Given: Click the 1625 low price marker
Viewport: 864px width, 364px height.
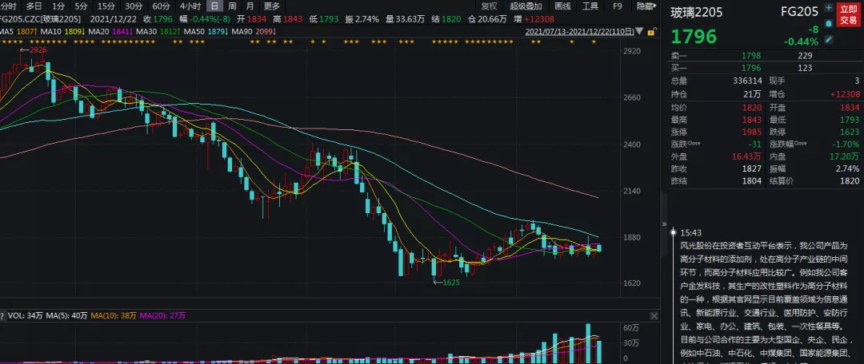Looking at the screenshot, I should 450,283.
